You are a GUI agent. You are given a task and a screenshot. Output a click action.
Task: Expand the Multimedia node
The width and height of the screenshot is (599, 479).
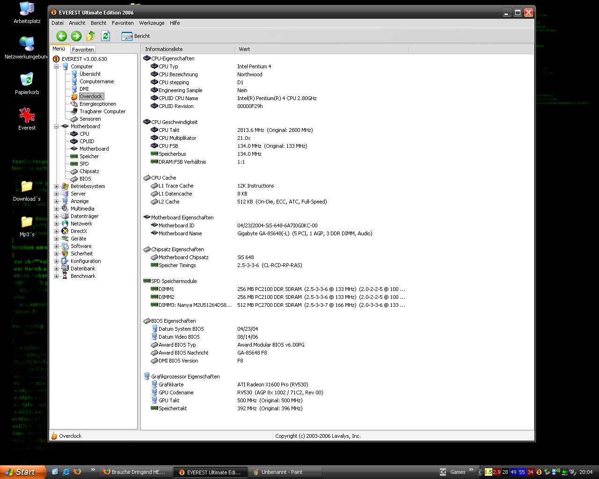pyautogui.click(x=57, y=209)
